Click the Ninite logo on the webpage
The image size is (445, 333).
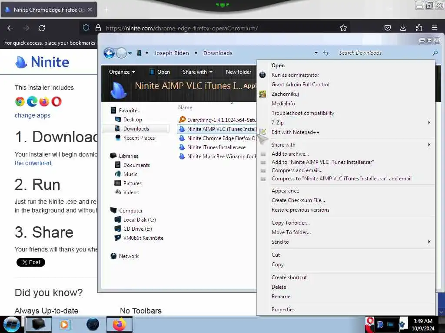tap(42, 62)
